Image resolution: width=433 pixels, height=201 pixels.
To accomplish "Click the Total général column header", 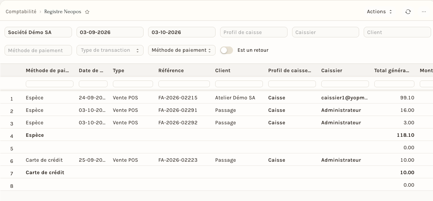I will tap(392, 71).
